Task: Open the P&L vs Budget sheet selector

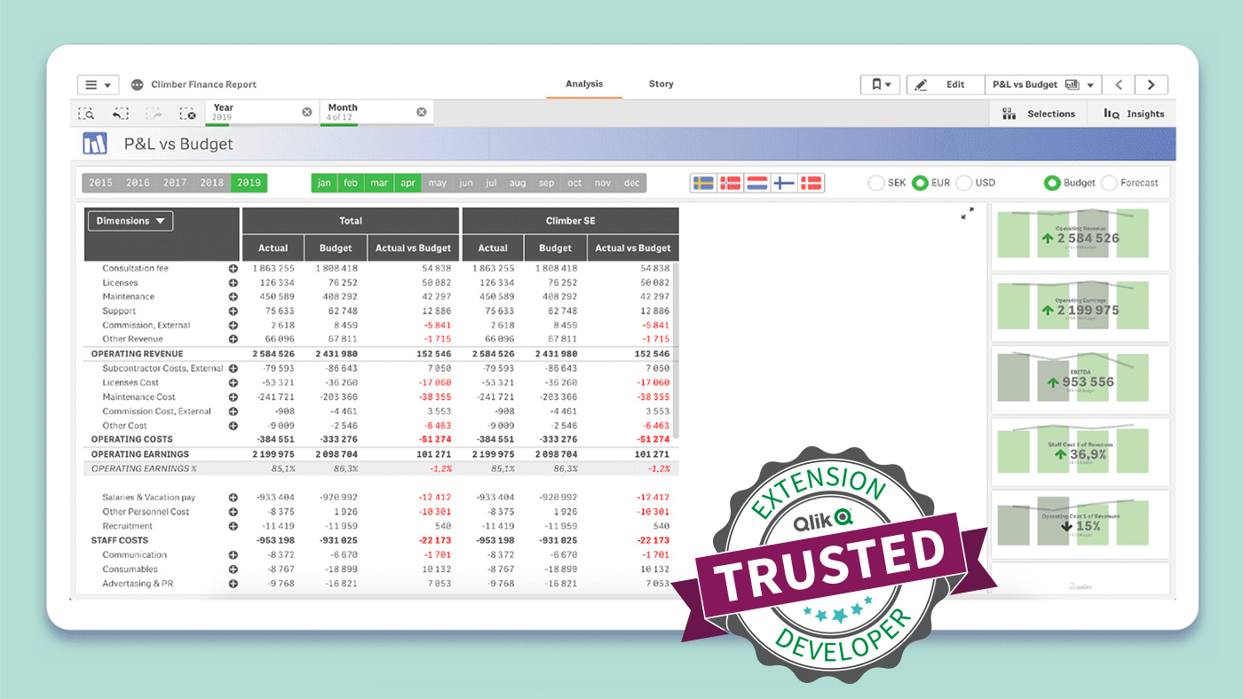Action: pyautogui.click(x=1043, y=85)
